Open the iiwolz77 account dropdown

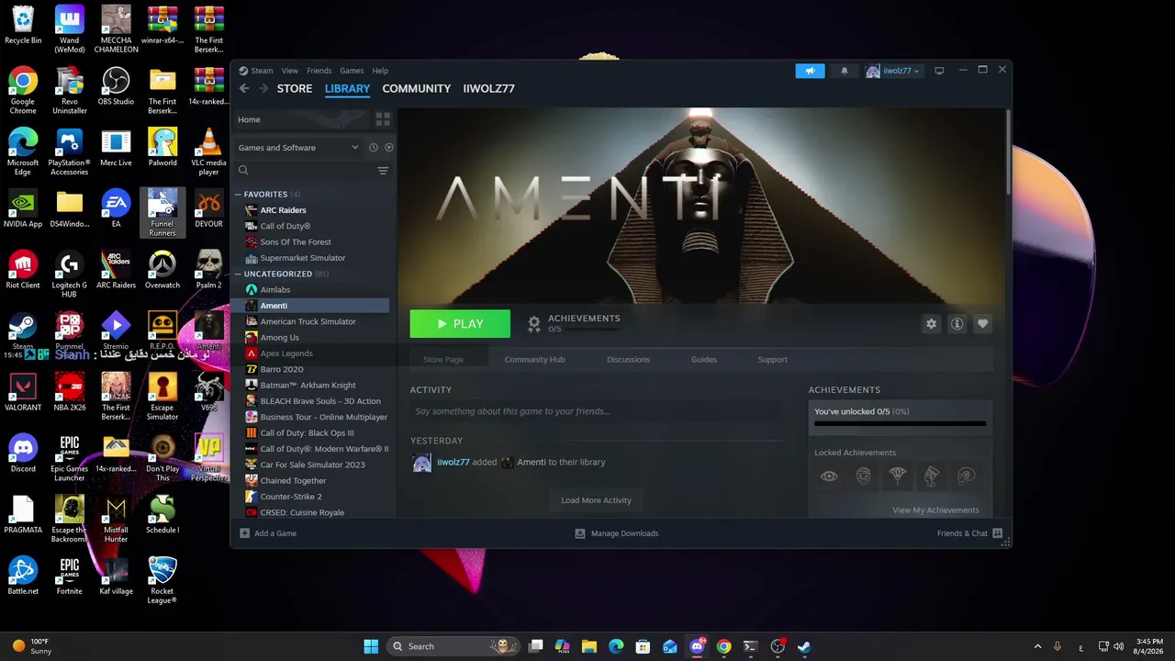(892, 71)
